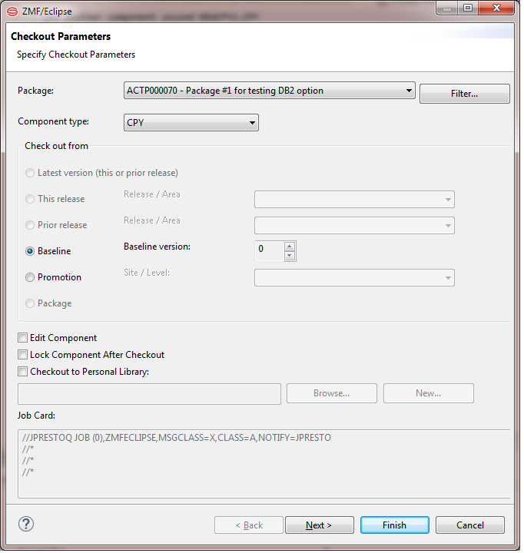Image resolution: width=524 pixels, height=553 pixels.
Task: Tick Lock Component After Checkout
Action: tap(22, 354)
